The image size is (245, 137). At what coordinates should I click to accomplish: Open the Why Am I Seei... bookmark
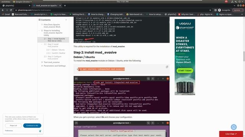pos(187,14)
